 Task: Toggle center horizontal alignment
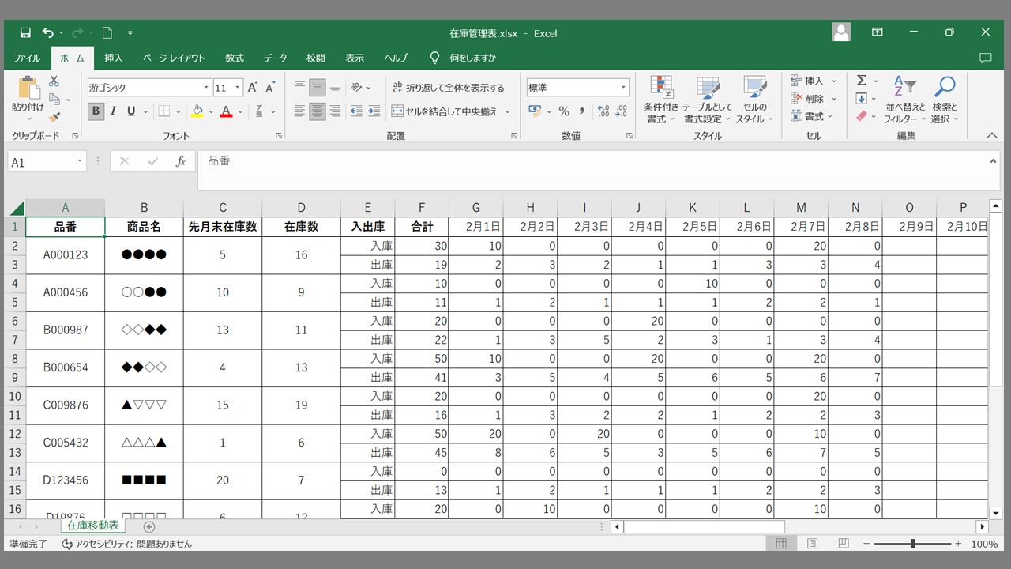pyautogui.click(x=318, y=111)
